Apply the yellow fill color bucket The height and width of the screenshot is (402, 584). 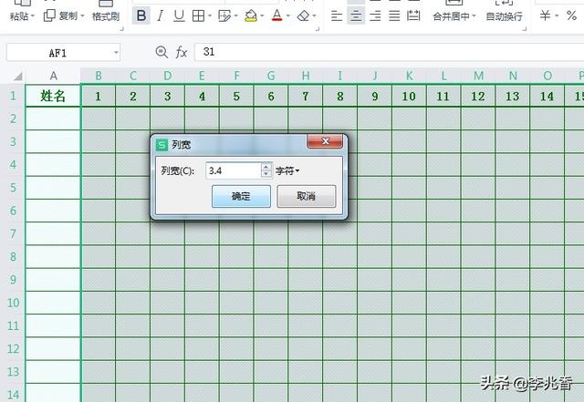click(x=251, y=16)
